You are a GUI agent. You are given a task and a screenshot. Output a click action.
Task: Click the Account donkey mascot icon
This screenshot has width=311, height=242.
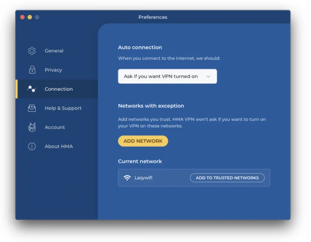point(32,127)
